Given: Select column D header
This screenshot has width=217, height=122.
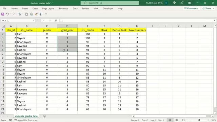Looking at the screenshot, I should point(67,26).
